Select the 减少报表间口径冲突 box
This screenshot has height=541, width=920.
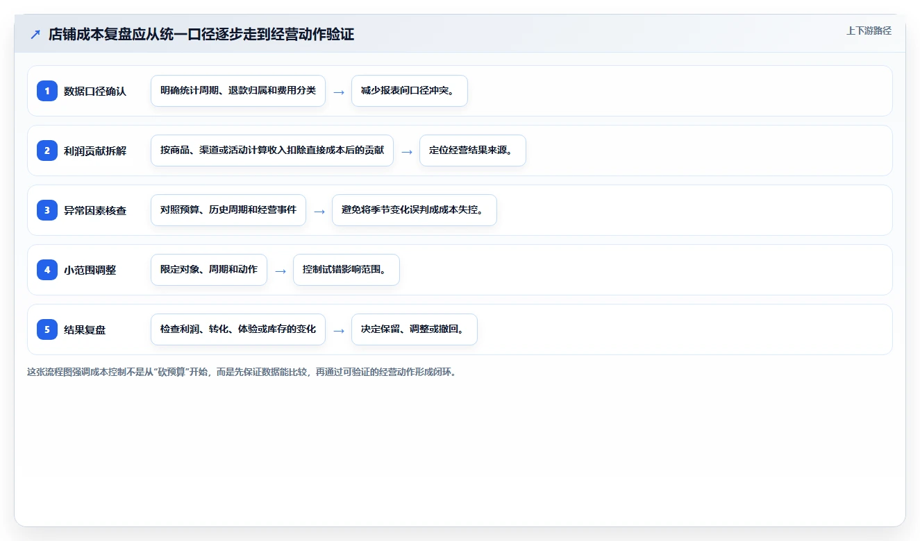tap(410, 91)
